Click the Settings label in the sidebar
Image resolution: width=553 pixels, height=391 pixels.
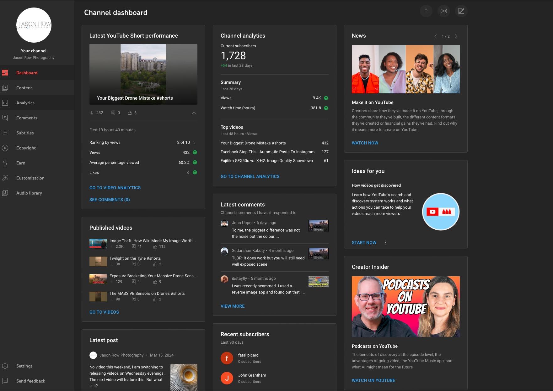tap(24, 366)
